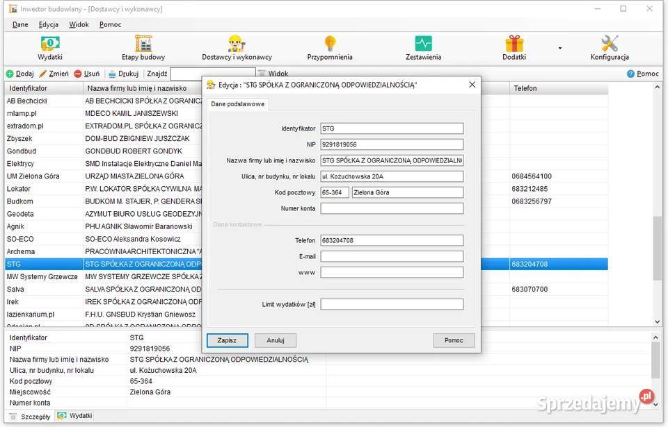Expand the arrow next to Dodatki
The image size is (668, 427).
pyautogui.click(x=559, y=49)
